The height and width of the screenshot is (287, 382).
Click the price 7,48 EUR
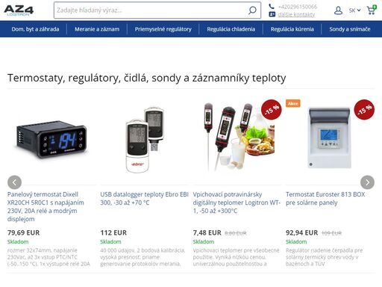click(x=207, y=232)
